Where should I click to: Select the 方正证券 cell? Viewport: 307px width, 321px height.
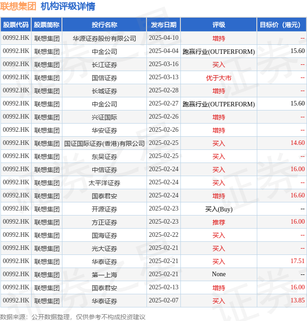104,222
